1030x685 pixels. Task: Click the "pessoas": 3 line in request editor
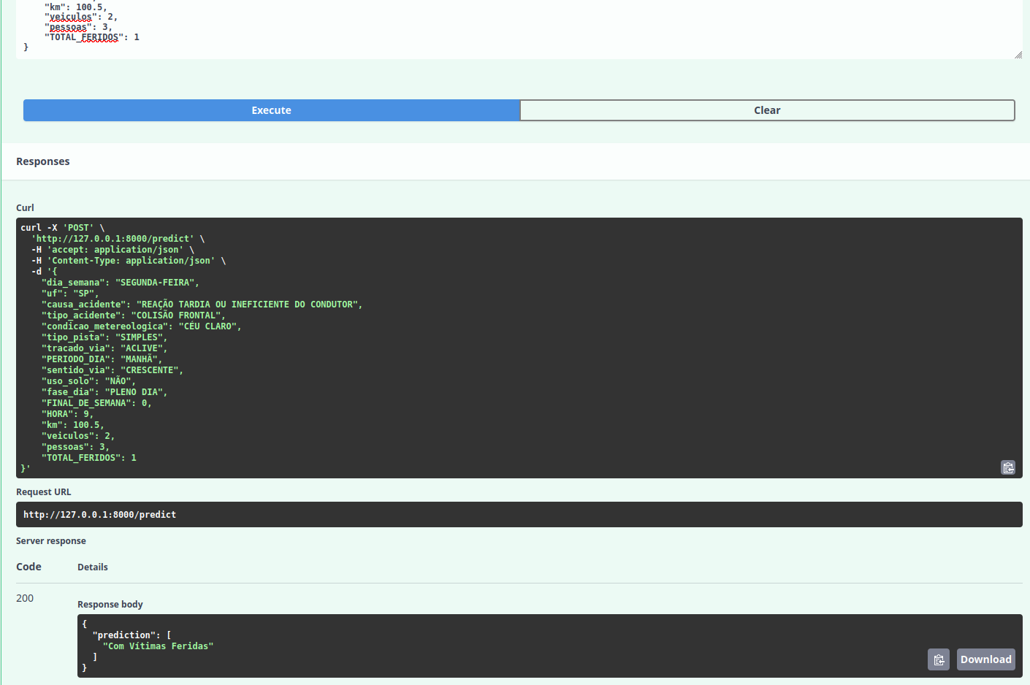[78, 27]
